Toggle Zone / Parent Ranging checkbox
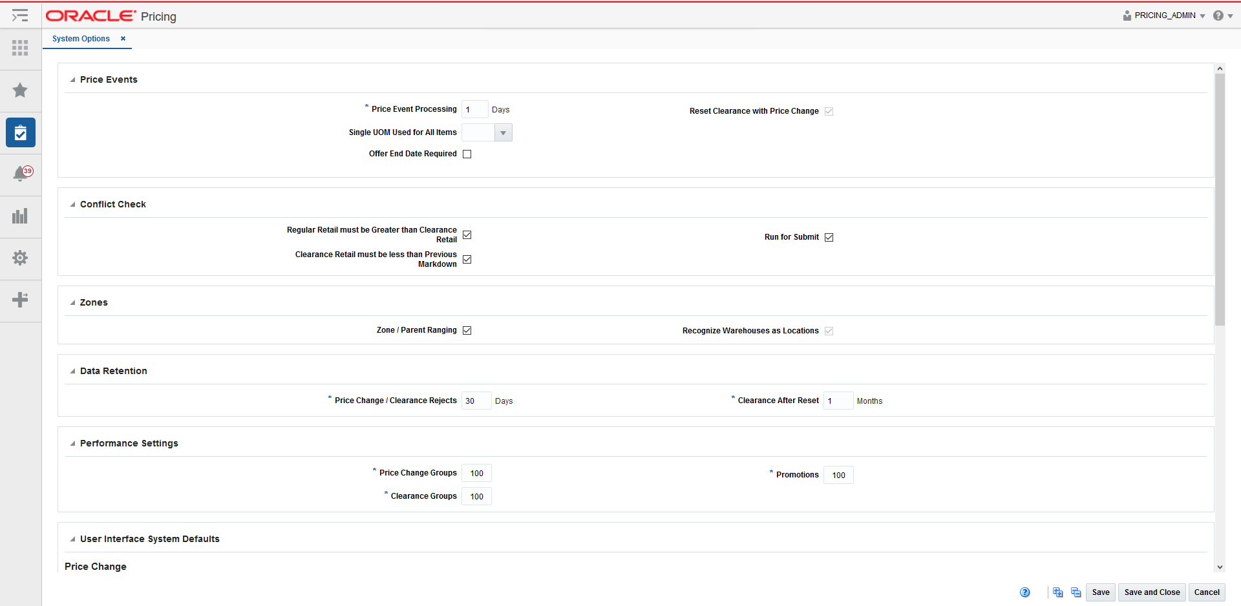Viewport: 1241px width, 606px height. tap(467, 330)
